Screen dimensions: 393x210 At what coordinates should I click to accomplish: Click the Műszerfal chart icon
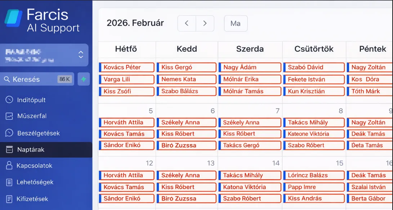[9, 116]
